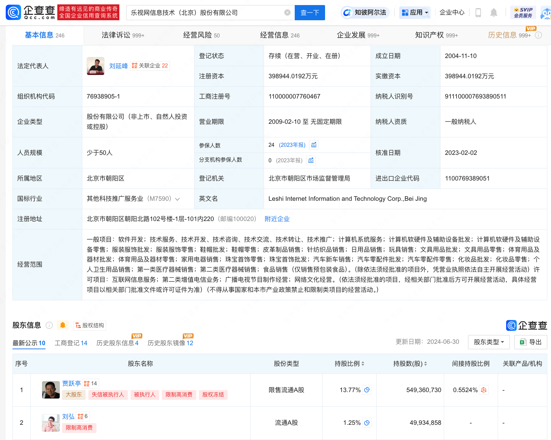The width and height of the screenshot is (551, 440).
Task: Open pie chart icon beside 13.77%
Action: point(367,390)
